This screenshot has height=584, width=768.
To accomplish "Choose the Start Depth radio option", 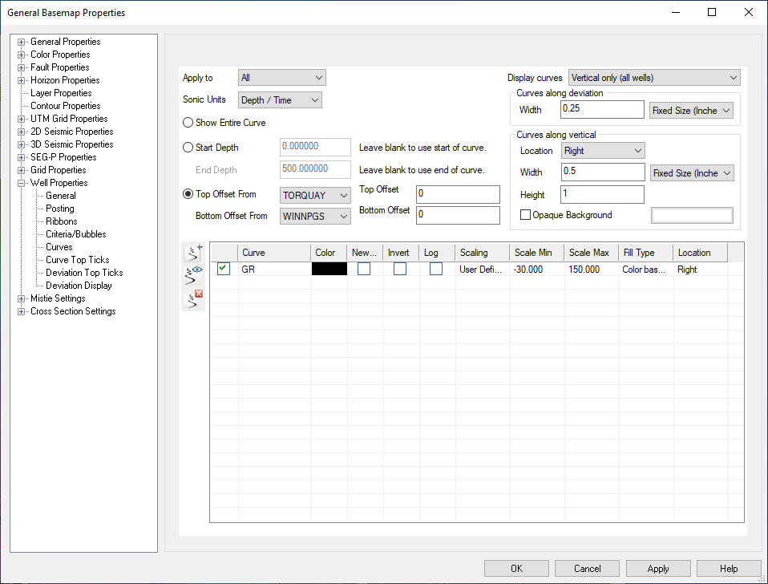I will 188,148.
